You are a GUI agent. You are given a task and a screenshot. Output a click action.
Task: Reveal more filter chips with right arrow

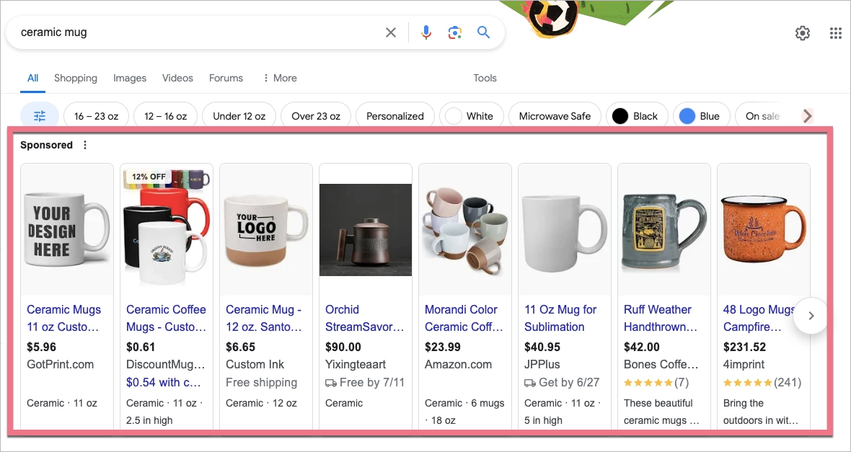pos(807,115)
